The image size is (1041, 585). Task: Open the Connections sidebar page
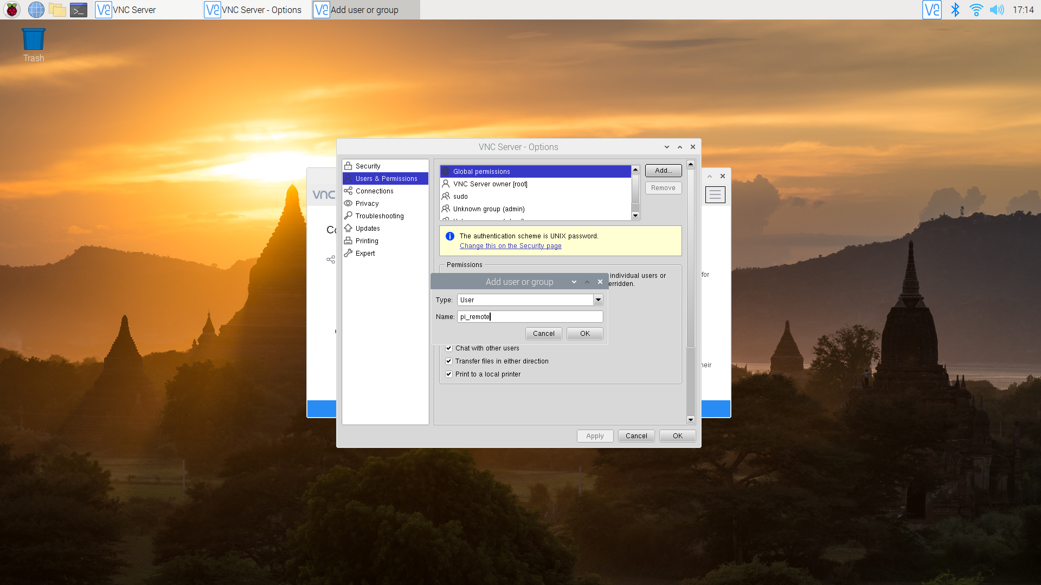(374, 191)
